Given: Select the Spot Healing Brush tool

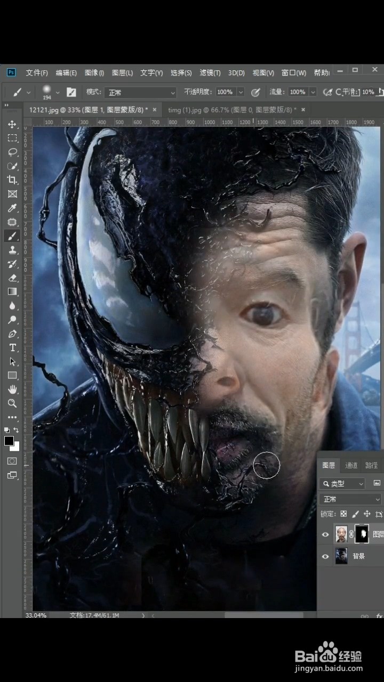Looking at the screenshot, I should point(12,222).
